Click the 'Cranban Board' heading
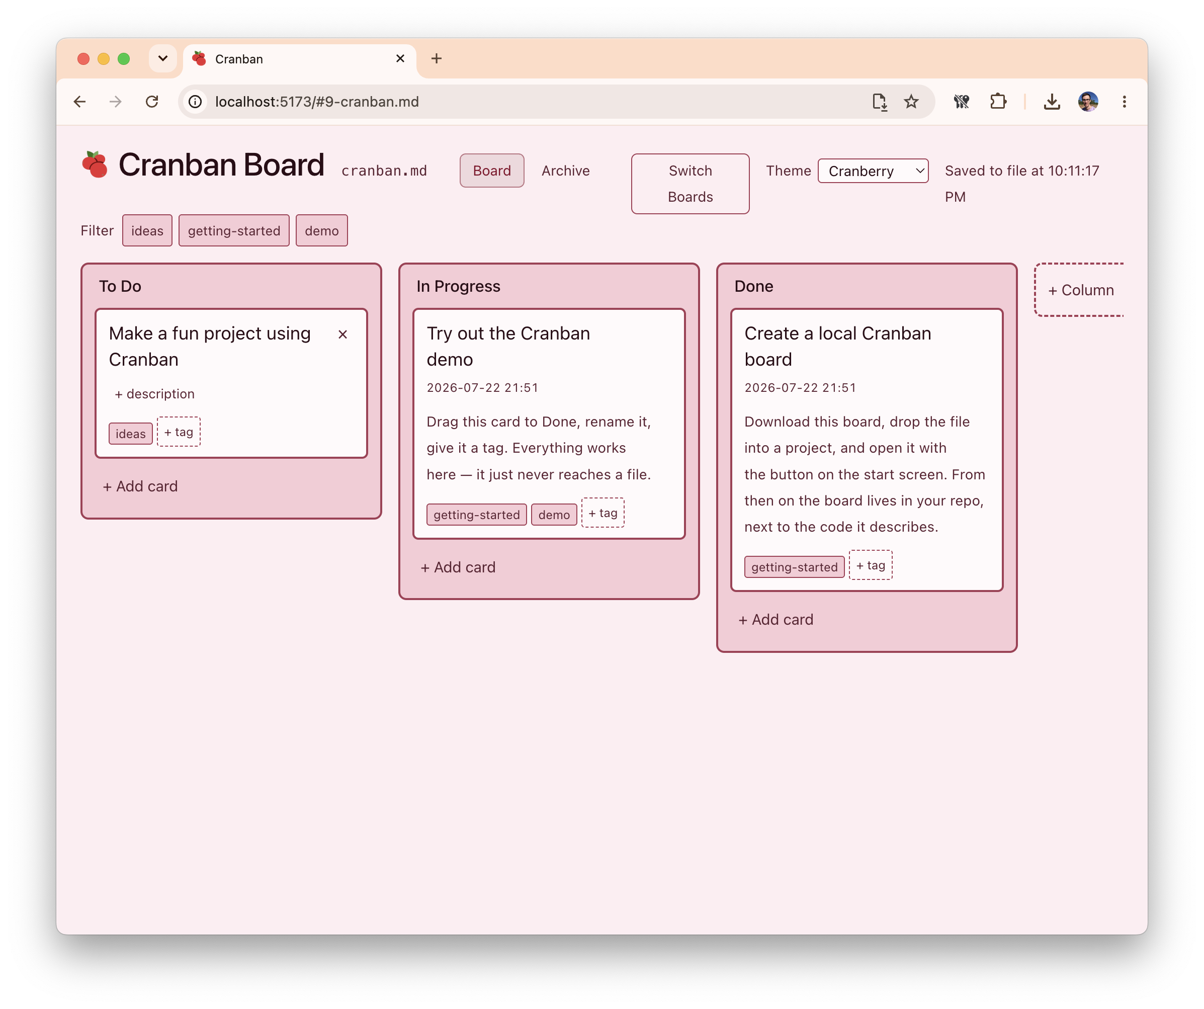Viewport: 1204px width, 1009px height. click(x=221, y=164)
